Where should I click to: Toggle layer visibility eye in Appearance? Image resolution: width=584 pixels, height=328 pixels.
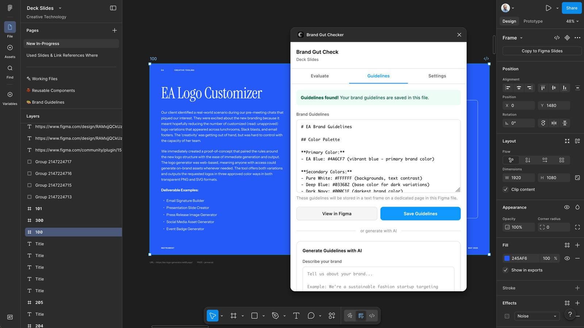pos(567,207)
